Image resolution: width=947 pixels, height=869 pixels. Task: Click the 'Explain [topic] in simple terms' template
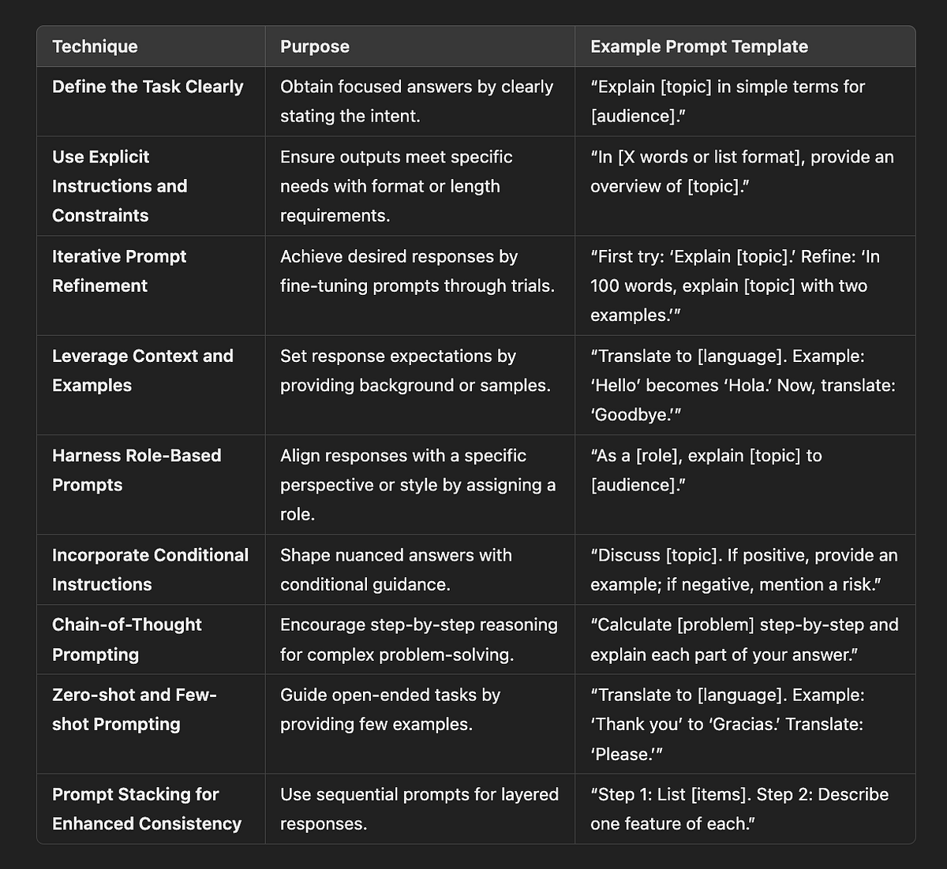[x=728, y=101]
